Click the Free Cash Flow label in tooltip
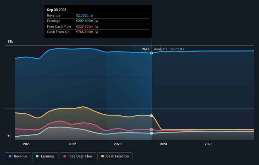Screen dimensions: 259x165 click(x=59, y=26)
